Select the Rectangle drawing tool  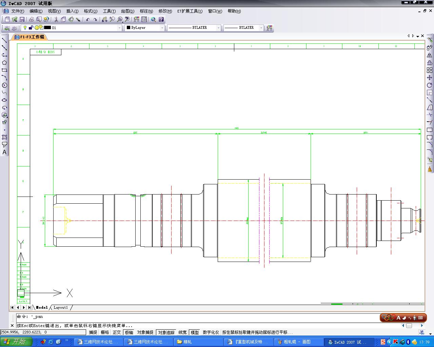pos(4,70)
